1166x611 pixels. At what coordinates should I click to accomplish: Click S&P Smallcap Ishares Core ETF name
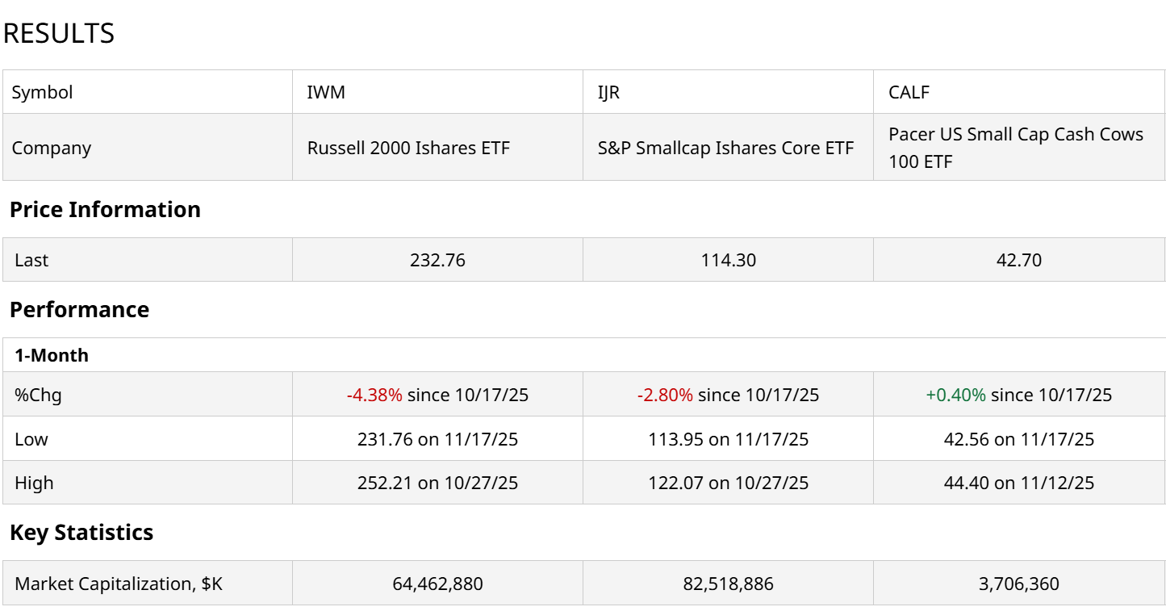click(725, 148)
